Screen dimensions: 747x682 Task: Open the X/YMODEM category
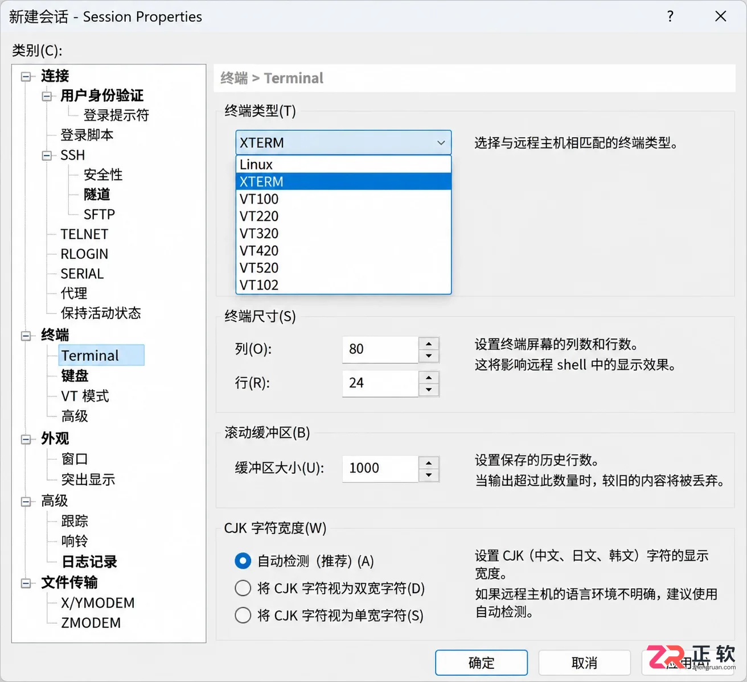tap(98, 603)
